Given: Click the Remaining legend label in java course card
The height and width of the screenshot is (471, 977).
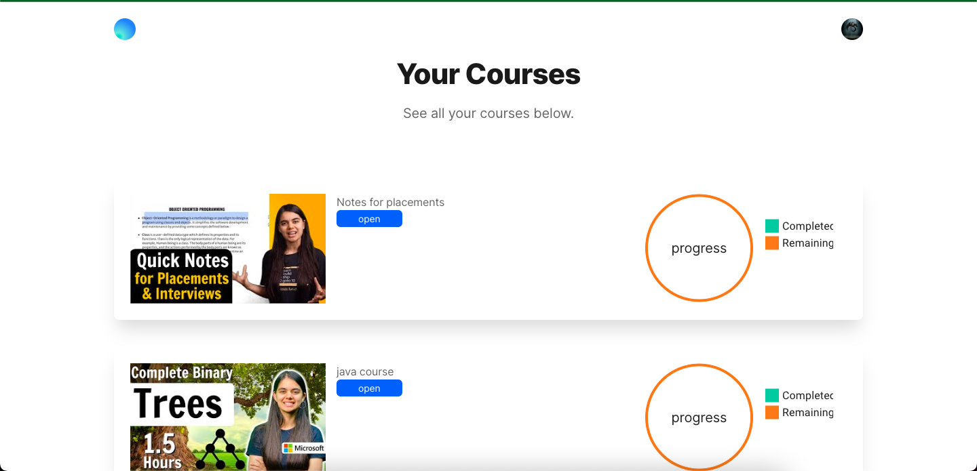Looking at the screenshot, I should 807,412.
